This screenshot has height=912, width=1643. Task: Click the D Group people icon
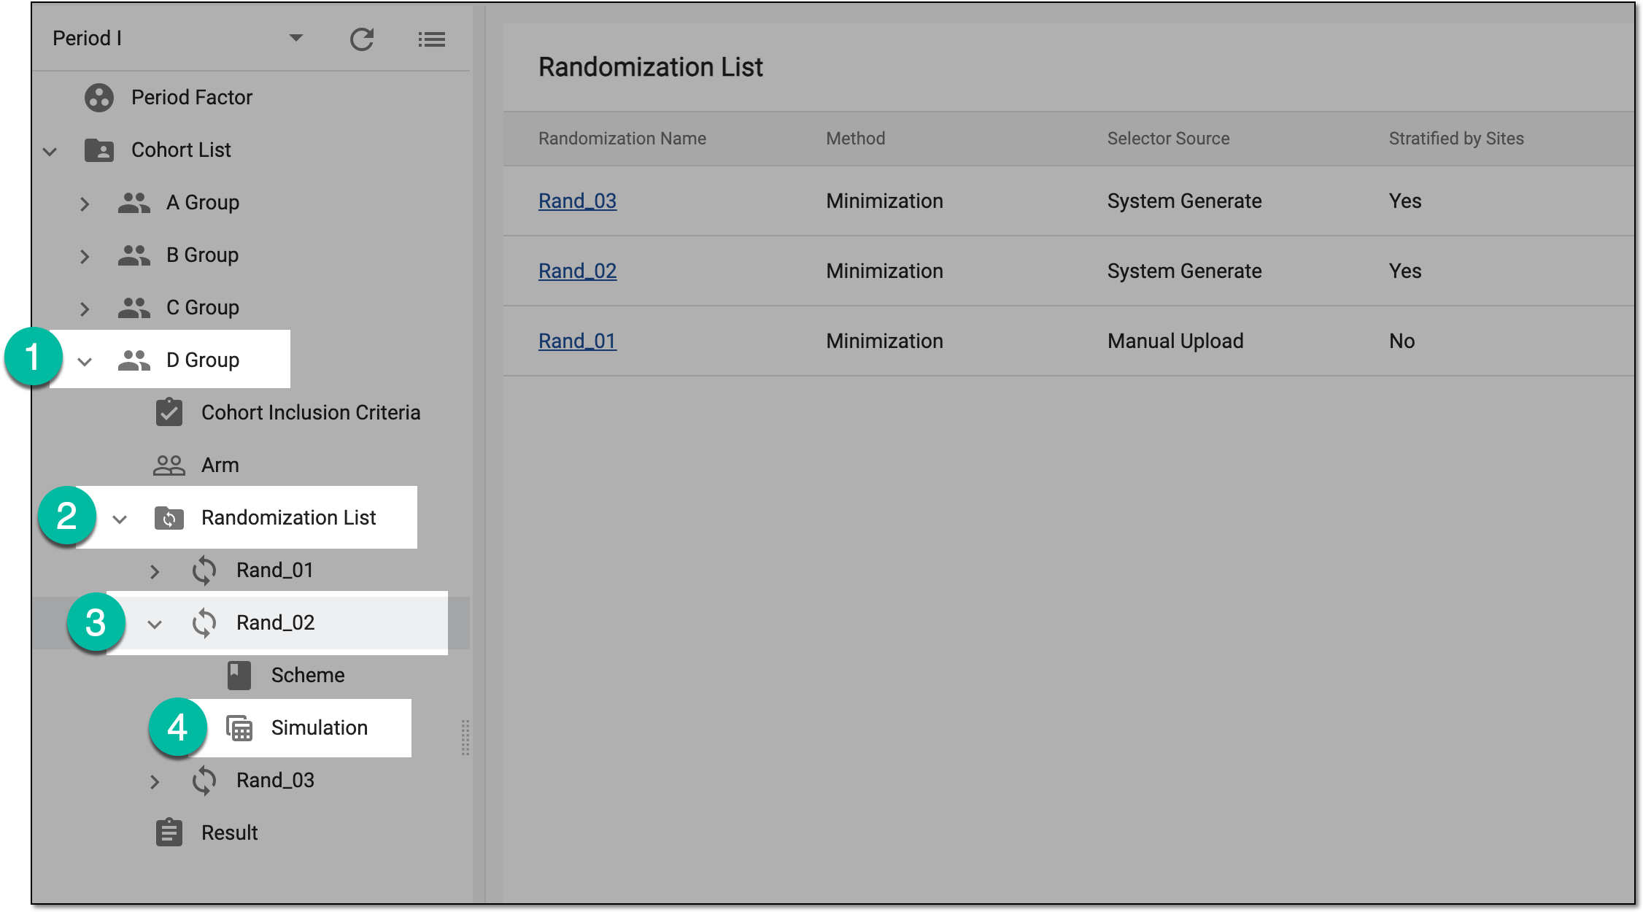click(134, 360)
